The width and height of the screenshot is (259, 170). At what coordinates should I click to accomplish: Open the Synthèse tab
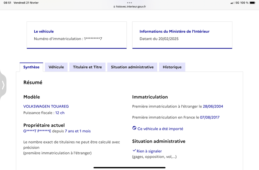coord(31,67)
